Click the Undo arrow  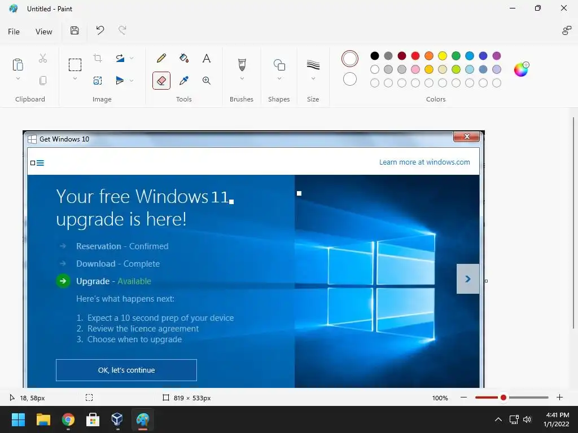coord(100,30)
